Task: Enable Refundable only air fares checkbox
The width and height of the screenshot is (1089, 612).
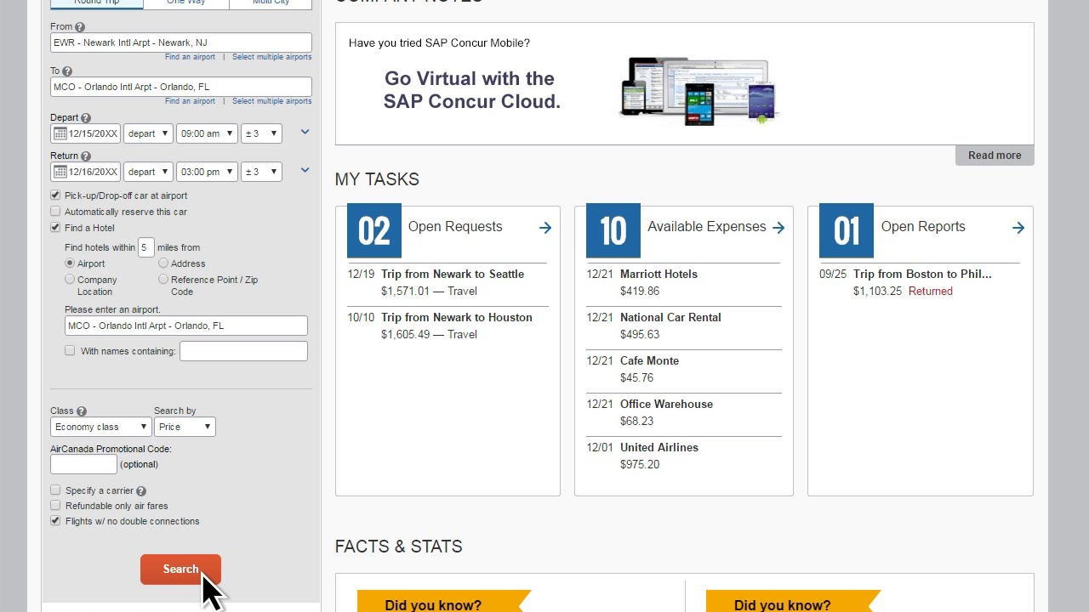Action: pos(55,506)
